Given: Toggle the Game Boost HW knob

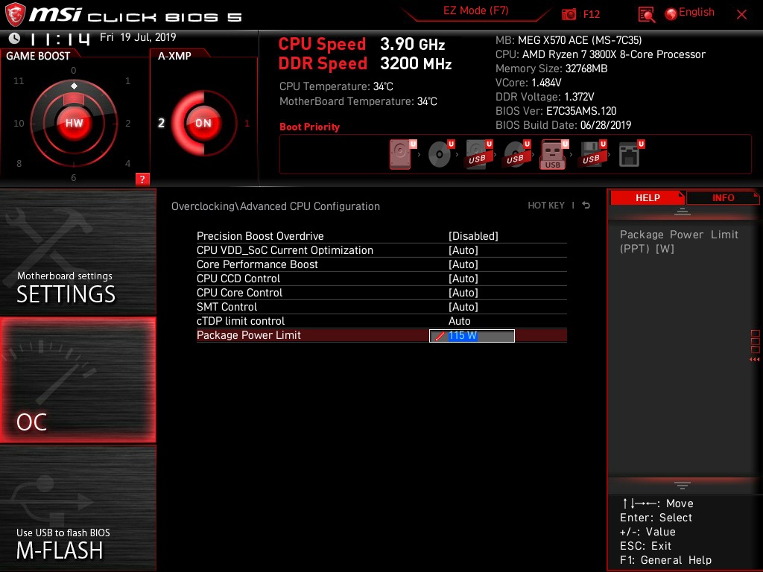Looking at the screenshot, I should (74, 123).
